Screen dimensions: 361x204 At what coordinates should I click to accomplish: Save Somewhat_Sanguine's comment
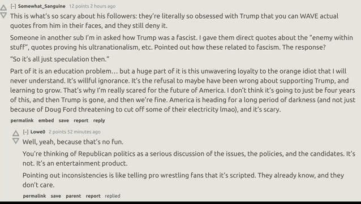click(x=63, y=120)
